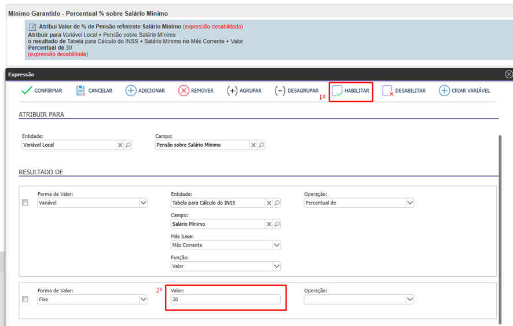
Task: Open the Percentual de Operação dropdown
Action: coord(410,203)
